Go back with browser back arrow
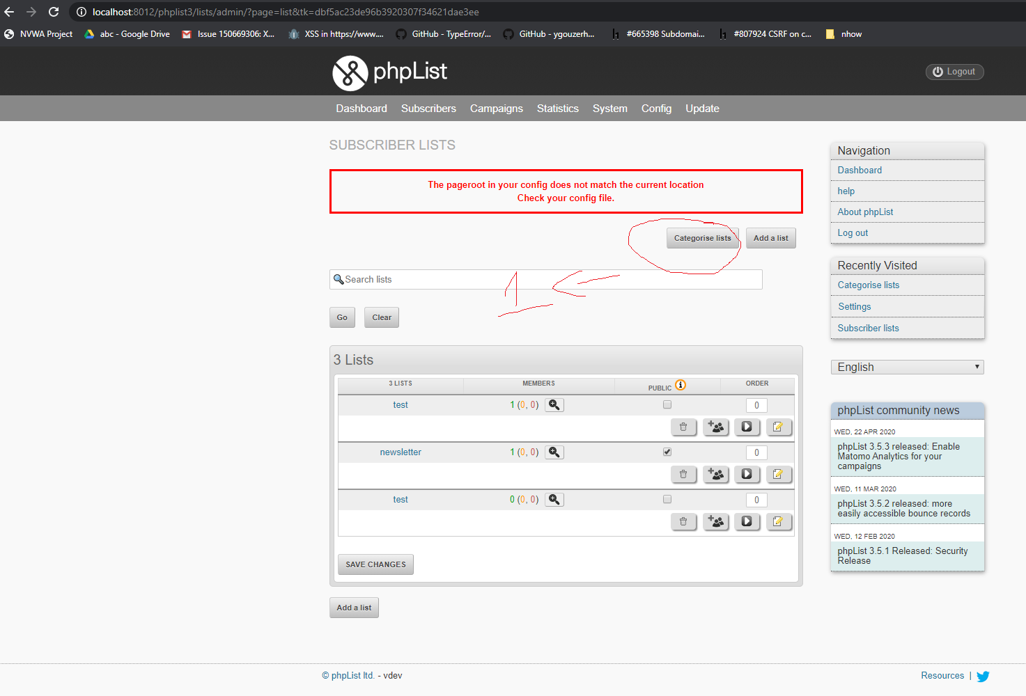 [x=9, y=12]
